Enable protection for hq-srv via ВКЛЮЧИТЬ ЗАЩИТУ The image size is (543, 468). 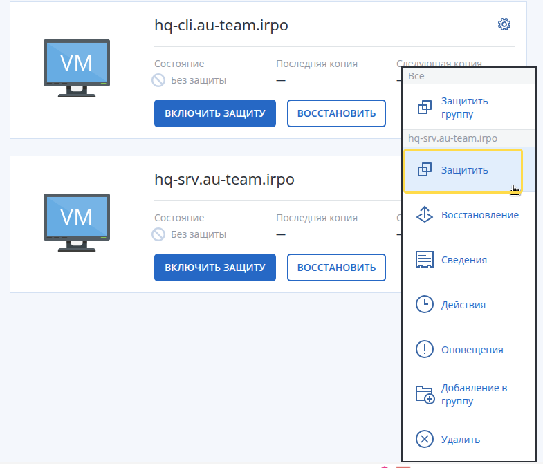(x=215, y=268)
